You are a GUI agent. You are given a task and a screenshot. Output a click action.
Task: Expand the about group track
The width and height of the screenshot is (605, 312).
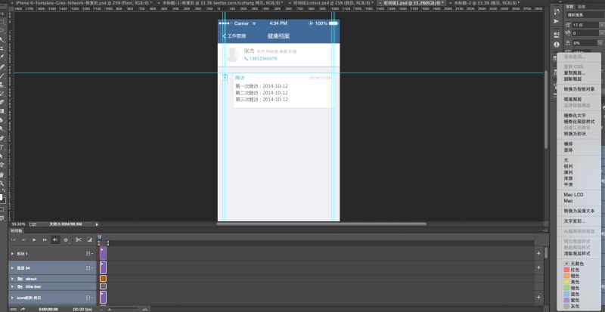[12, 279]
